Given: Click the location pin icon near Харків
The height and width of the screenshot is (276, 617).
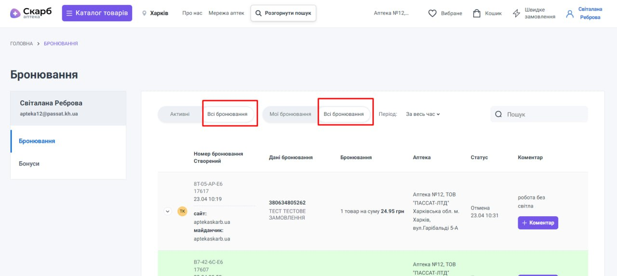Looking at the screenshot, I should (x=144, y=14).
